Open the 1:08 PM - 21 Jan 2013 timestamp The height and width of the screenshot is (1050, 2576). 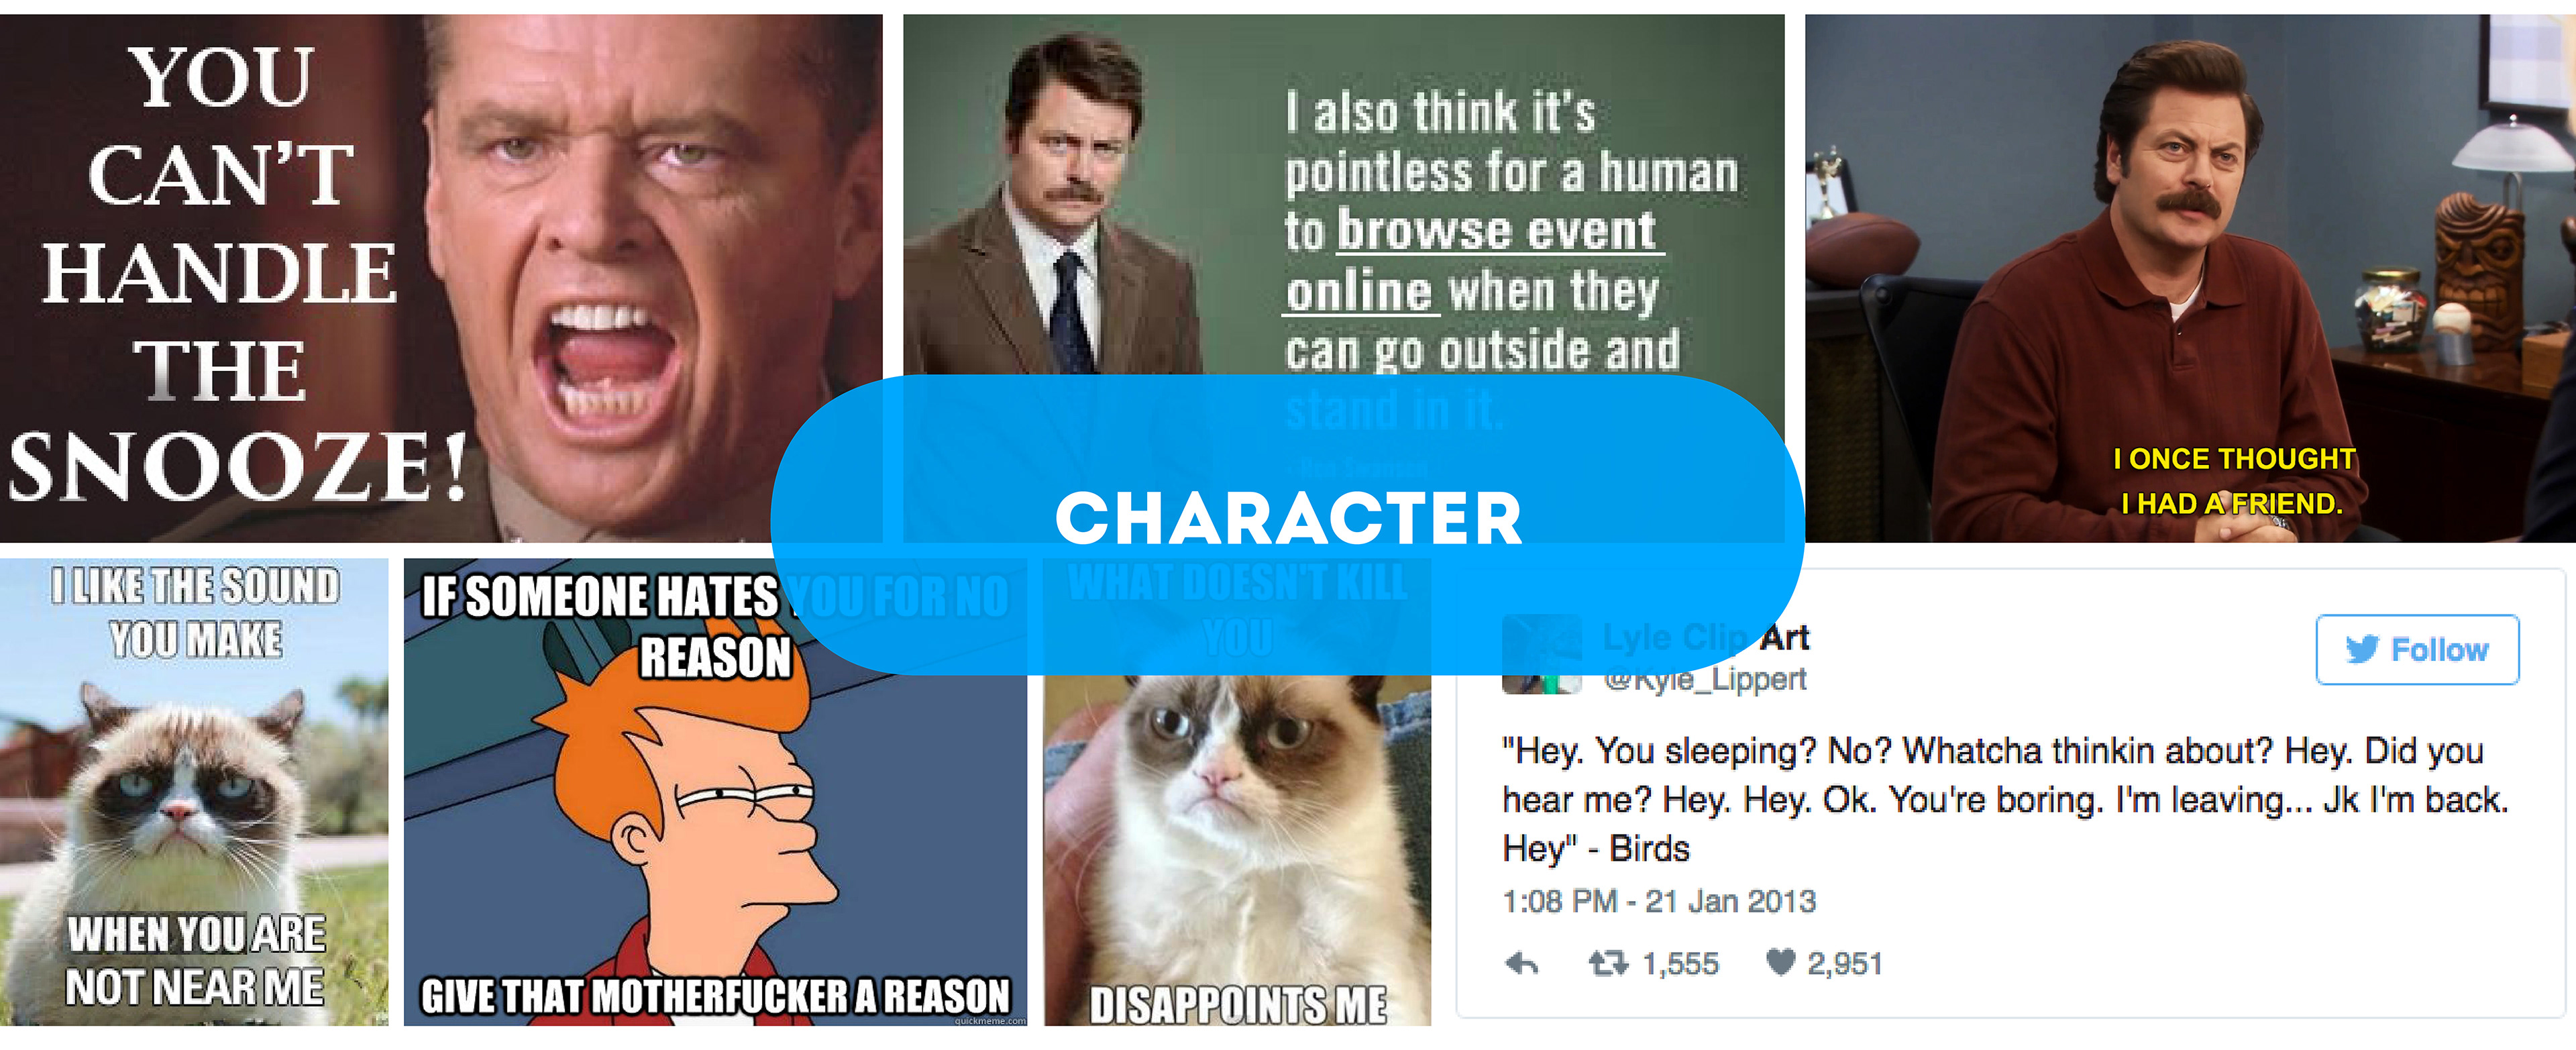tap(1658, 902)
